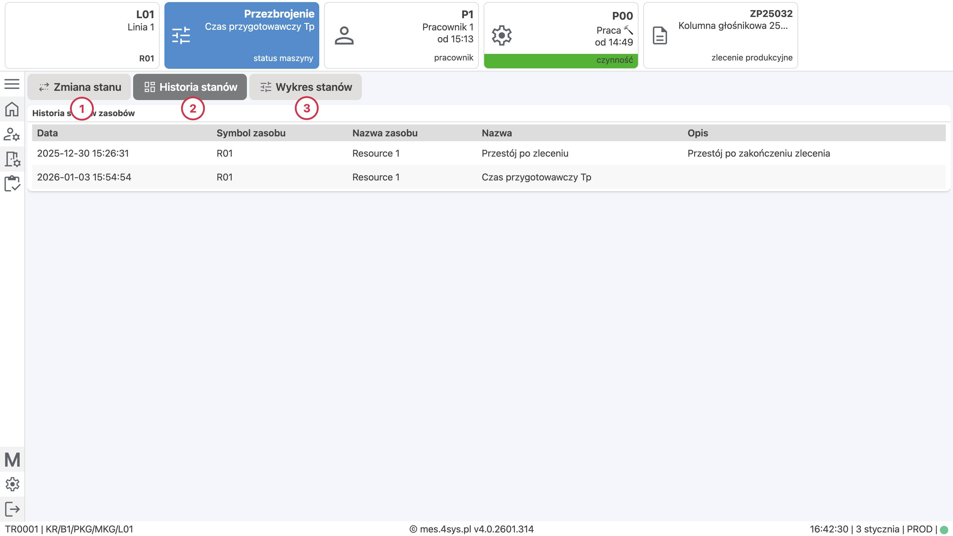Open L01 Linia 1 resource card
The width and height of the screenshot is (953, 536).
coord(82,35)
